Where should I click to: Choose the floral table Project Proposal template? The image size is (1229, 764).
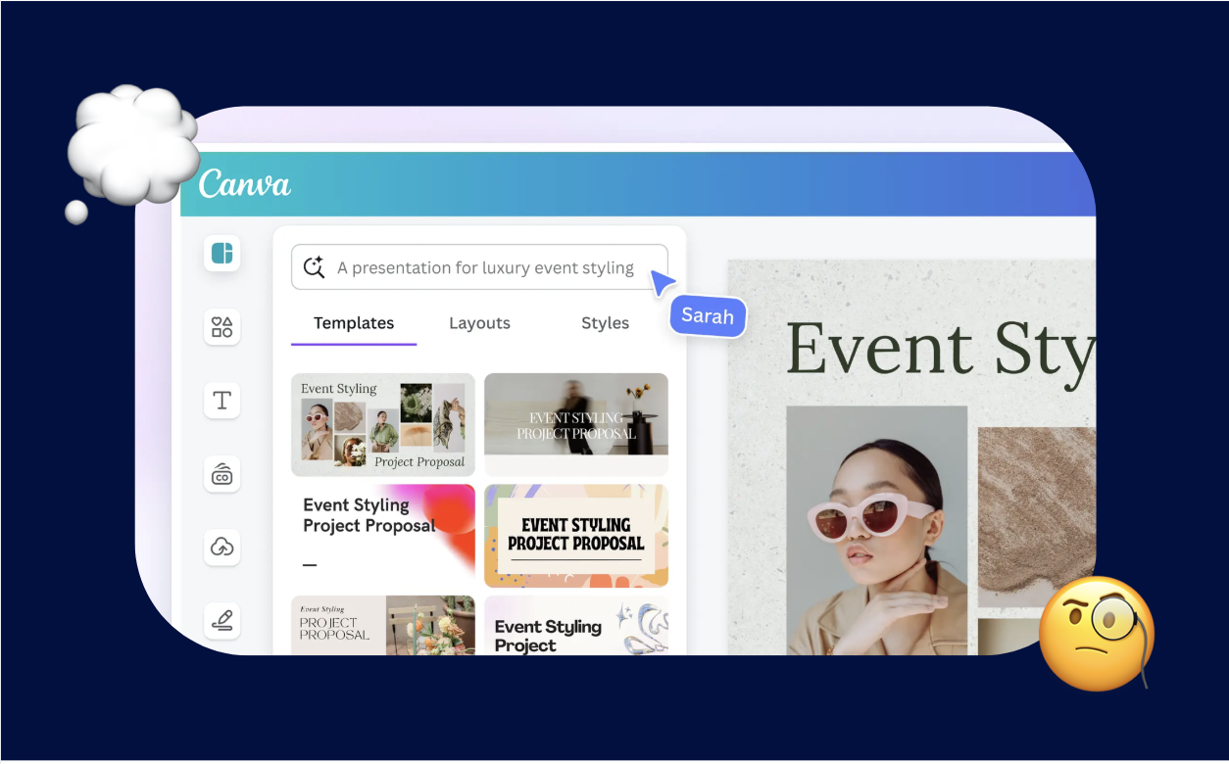click(x=383, y=625)
